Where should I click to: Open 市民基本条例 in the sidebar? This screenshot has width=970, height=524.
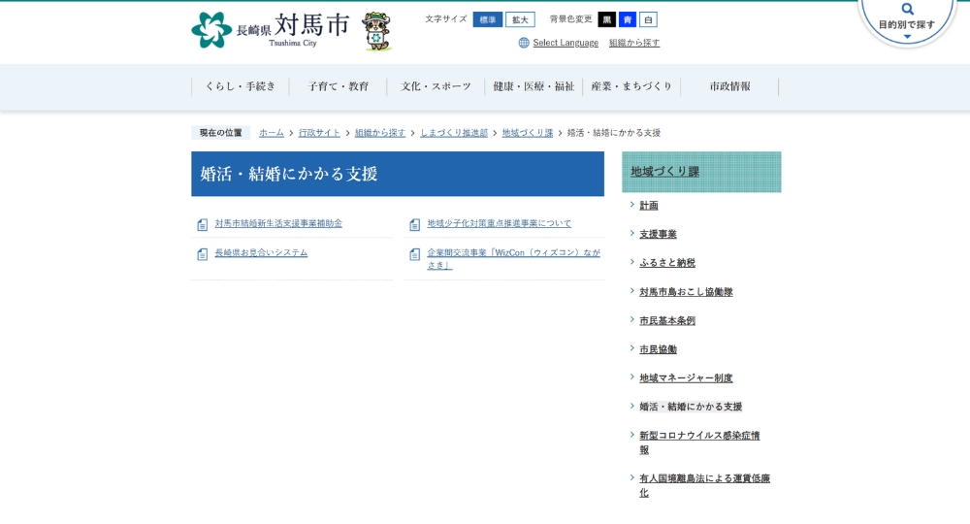[667, 320]
